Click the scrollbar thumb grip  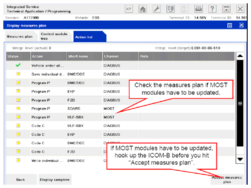point(240,103)
